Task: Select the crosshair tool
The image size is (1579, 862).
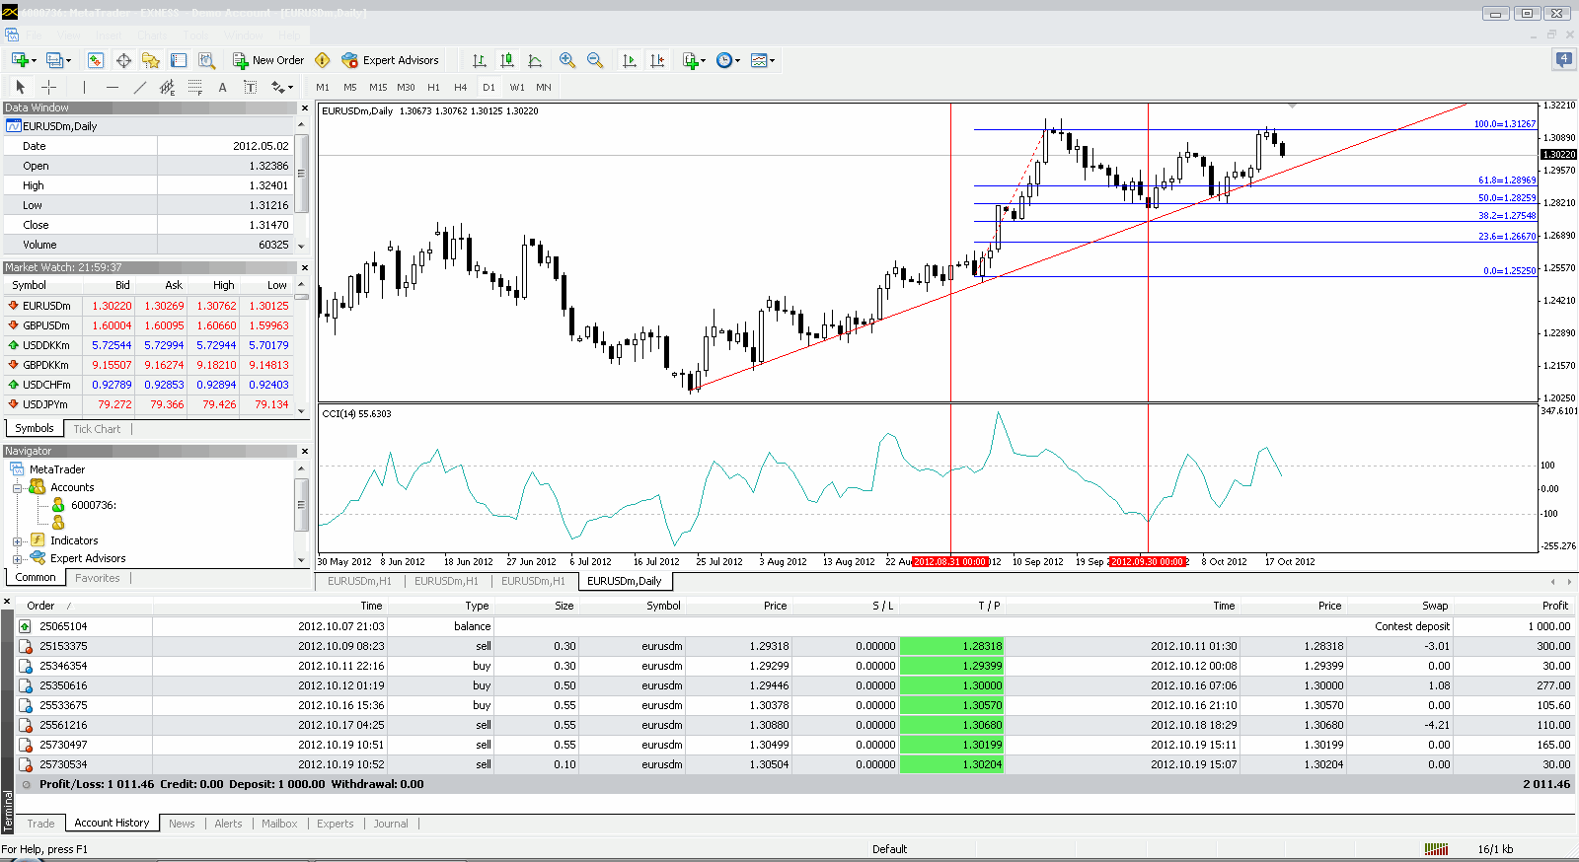Action: [x=48, y=87]
